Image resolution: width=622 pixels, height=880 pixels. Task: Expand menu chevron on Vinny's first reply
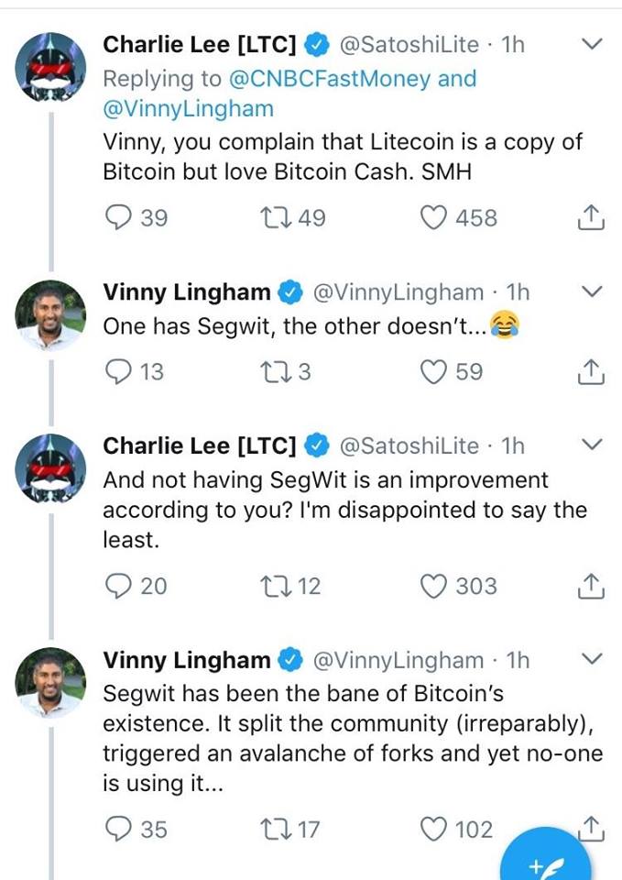click(x=592, y=292)
